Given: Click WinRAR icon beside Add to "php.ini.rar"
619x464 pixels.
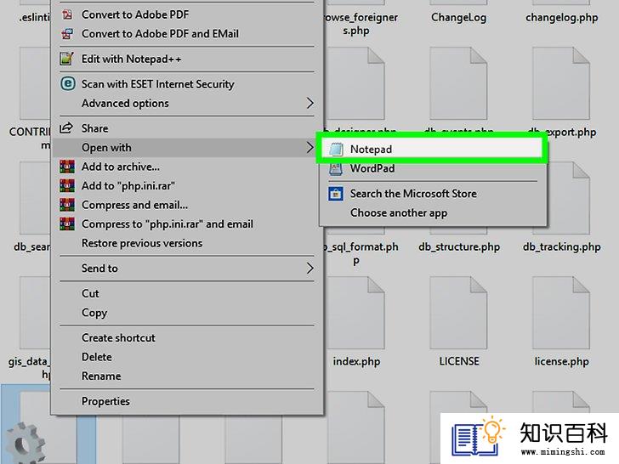Looking at the screenshot, I should pyautogui.click(x=67, y=185).
